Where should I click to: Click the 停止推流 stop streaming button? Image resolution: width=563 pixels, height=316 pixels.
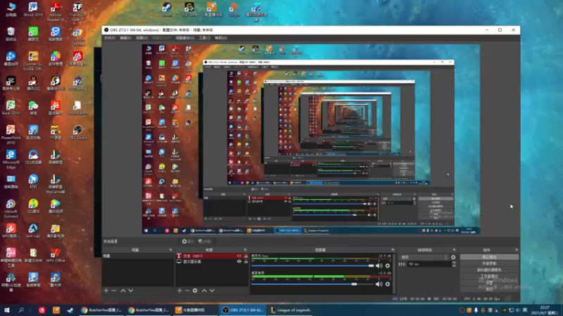[x=489, y=257]
